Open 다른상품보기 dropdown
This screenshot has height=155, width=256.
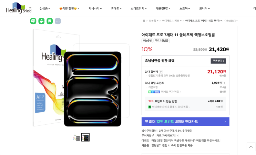pyautogui.click(x=231, y=21)
